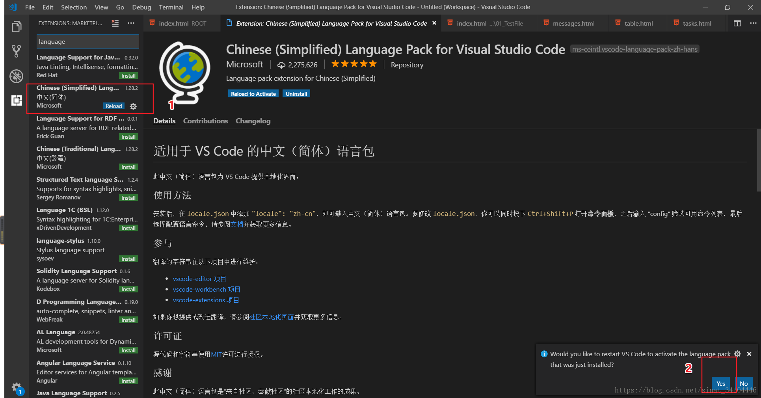Open the File menu
Viewport: 761px width, 398px height.
(30, 7)
